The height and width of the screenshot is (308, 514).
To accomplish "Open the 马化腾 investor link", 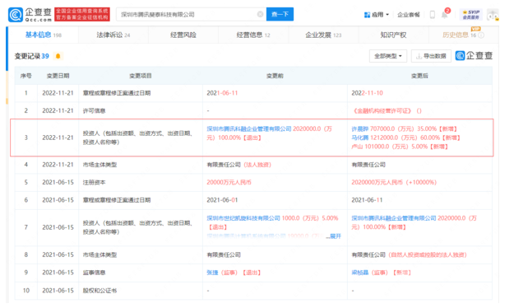I will click(x=360, y=138).
